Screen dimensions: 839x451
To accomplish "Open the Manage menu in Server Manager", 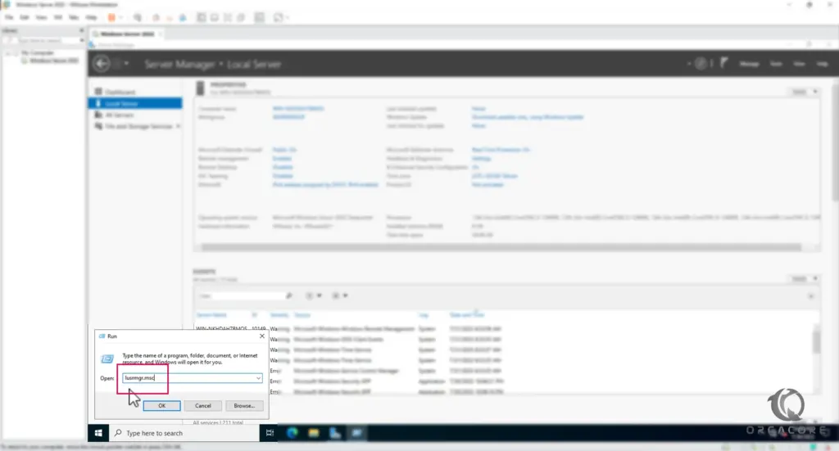I will 749,64.
